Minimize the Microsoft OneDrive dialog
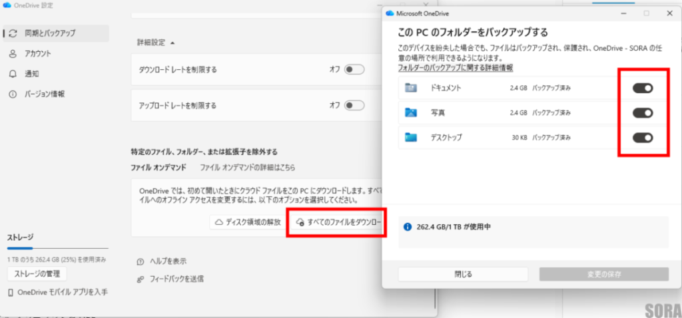Viewport: 682px width, 318px height. tap(623, 13)
